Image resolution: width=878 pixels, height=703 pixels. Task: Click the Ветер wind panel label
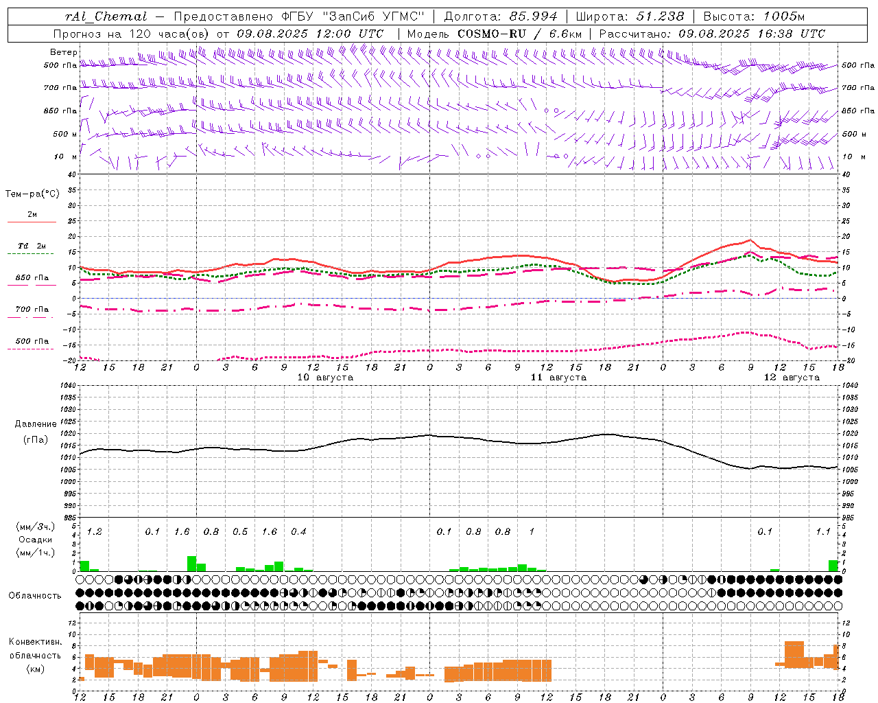(64, 52)
